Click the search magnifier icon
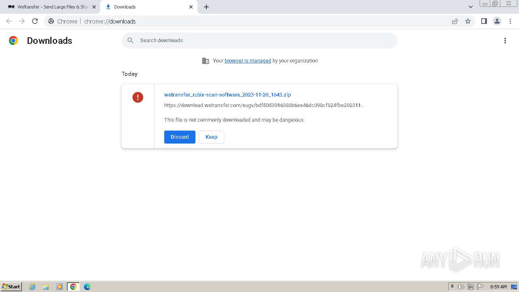The image size is (519, 292). pos(131,40)
